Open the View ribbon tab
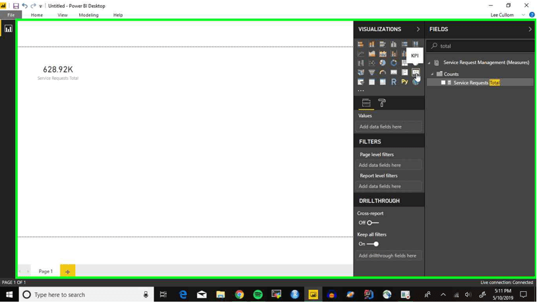The height and width of the screenshot is (303, 537). 62,15
